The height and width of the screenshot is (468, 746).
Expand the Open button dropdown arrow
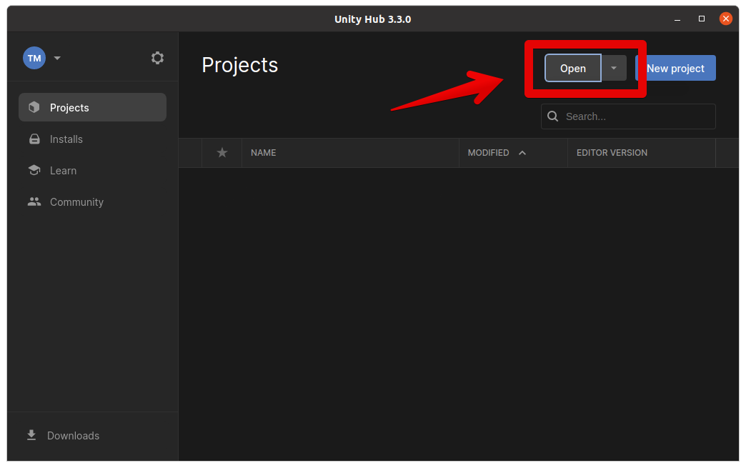[614, 68]
